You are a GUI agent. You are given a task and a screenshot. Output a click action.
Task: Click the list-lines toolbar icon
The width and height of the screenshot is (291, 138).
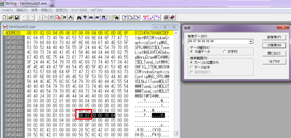(64, 18)
